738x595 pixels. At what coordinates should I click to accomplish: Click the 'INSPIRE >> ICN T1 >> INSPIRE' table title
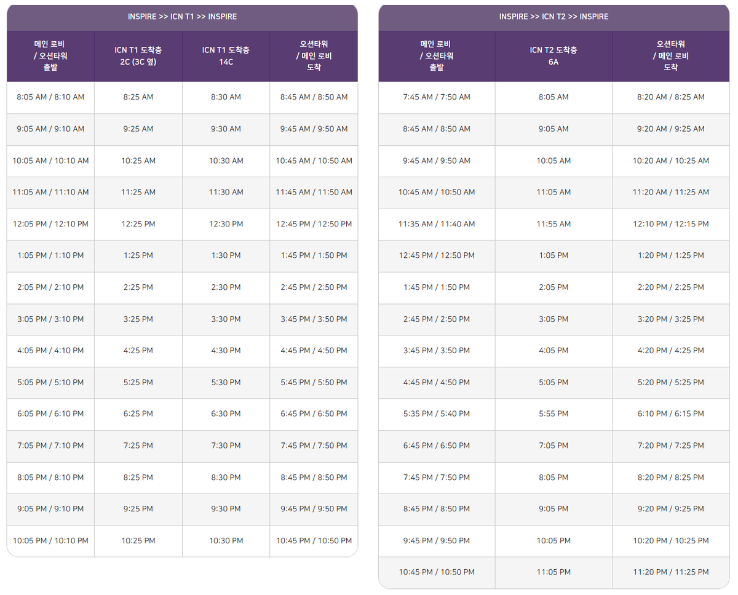tap(182, 17)
